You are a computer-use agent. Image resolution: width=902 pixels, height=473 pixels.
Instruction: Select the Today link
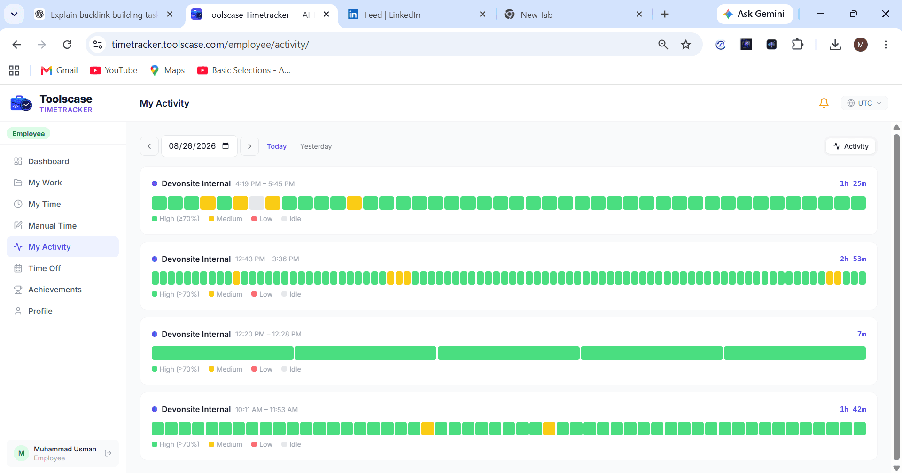coord(277,146)
